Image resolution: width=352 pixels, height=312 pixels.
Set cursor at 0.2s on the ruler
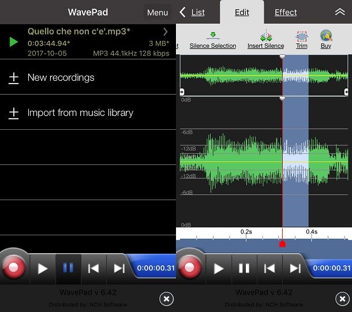click(246, 232)
